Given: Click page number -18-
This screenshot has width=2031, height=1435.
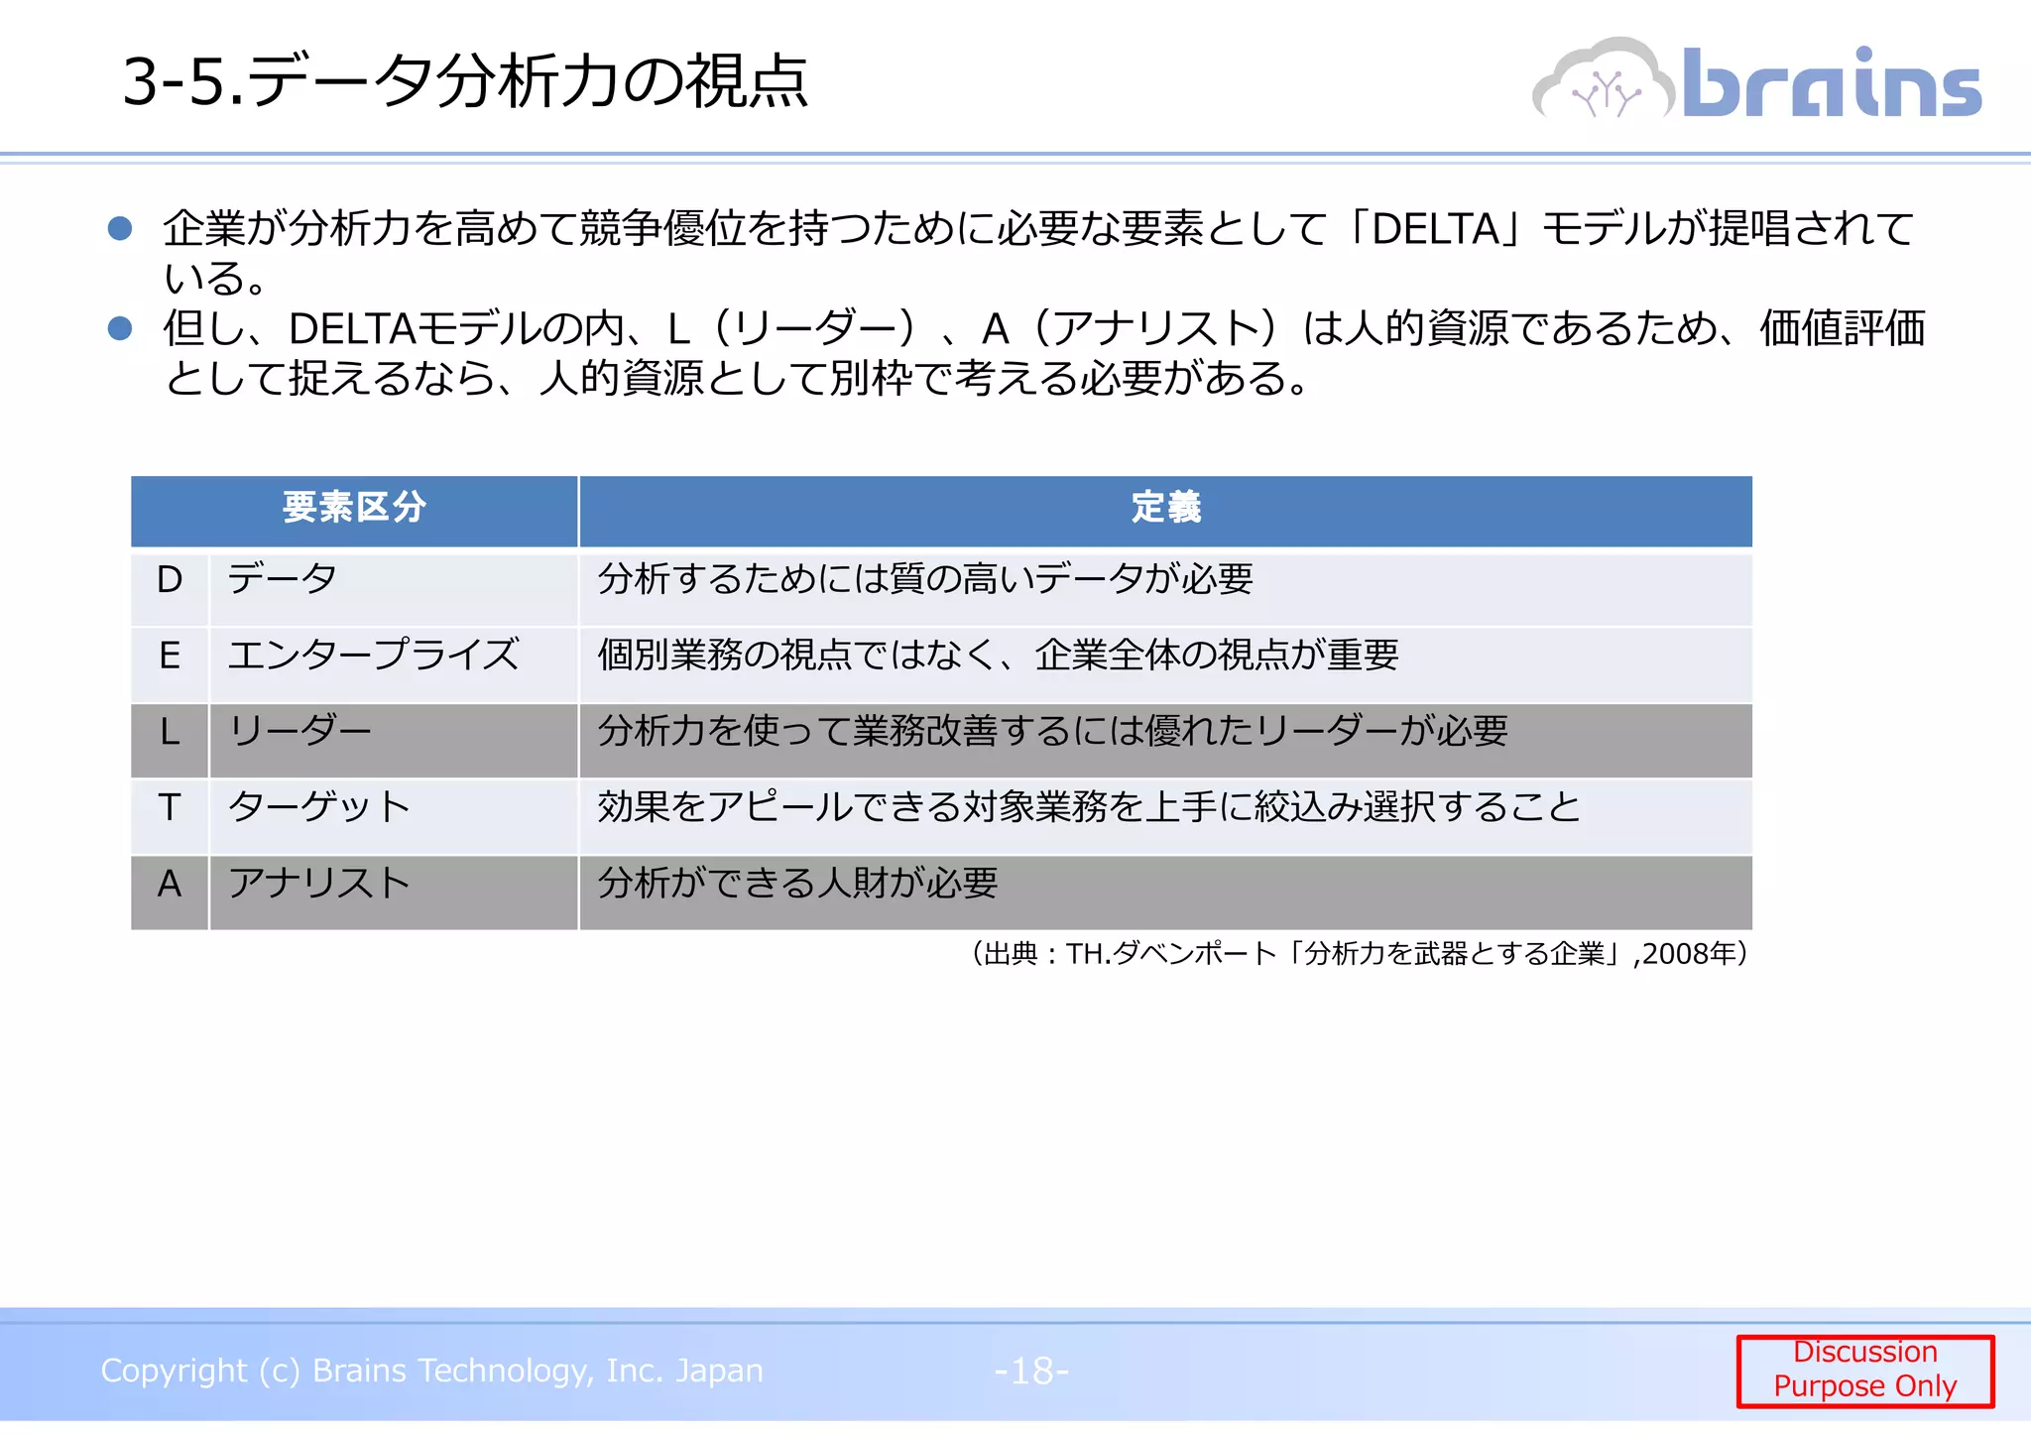Looking at the screenshot, I should [1031, 1372].
